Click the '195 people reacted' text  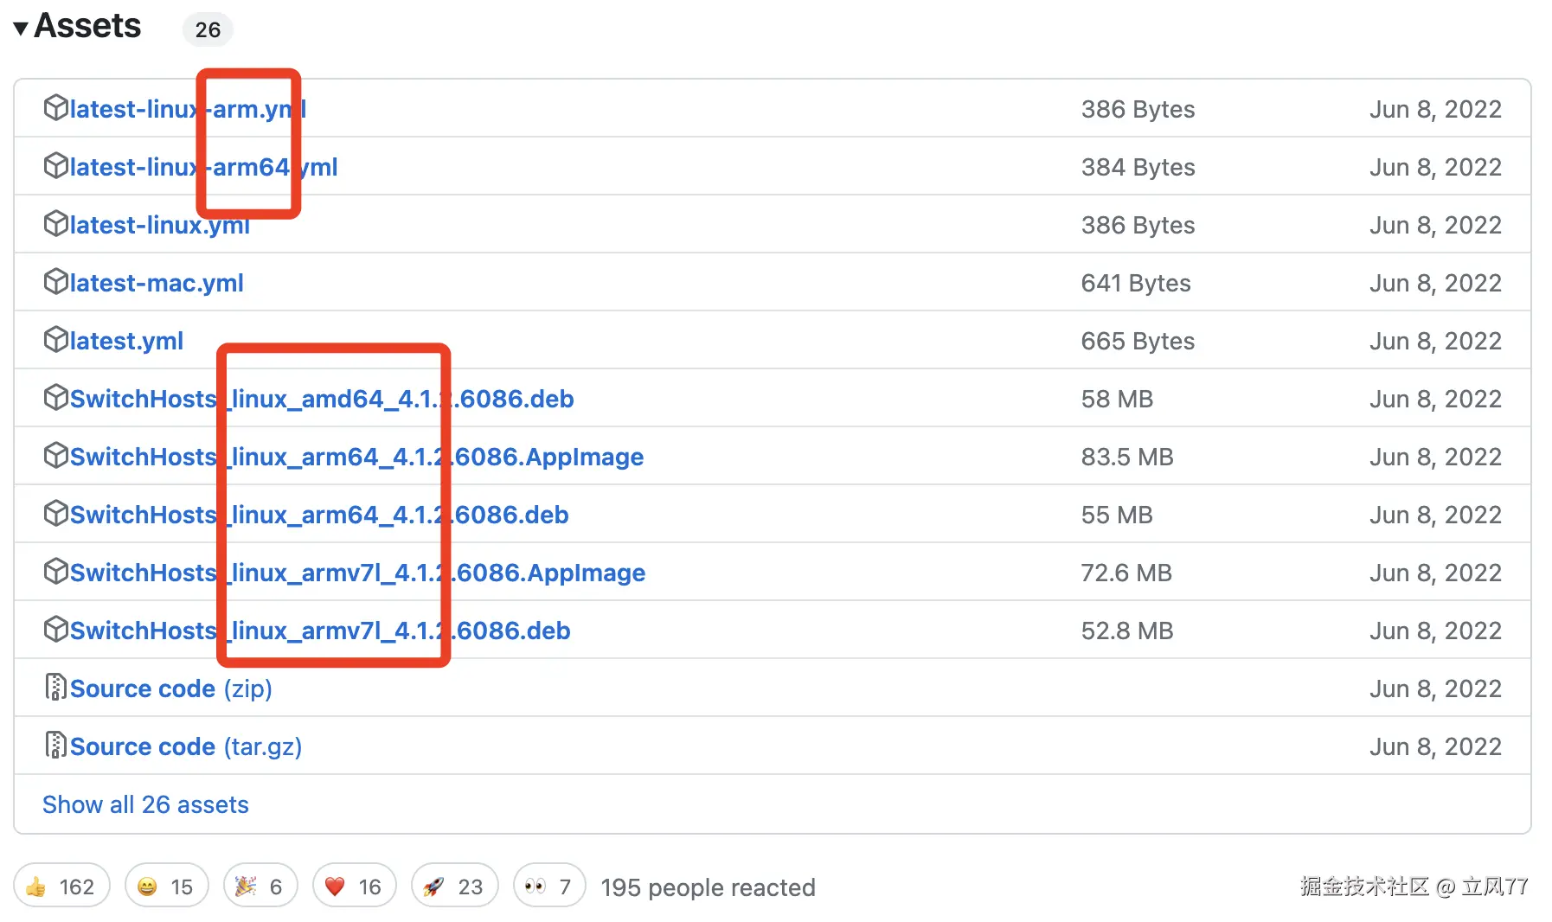[x=708, y=887]
